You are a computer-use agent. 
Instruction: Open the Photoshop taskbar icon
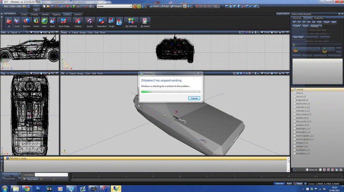(38, 189)
